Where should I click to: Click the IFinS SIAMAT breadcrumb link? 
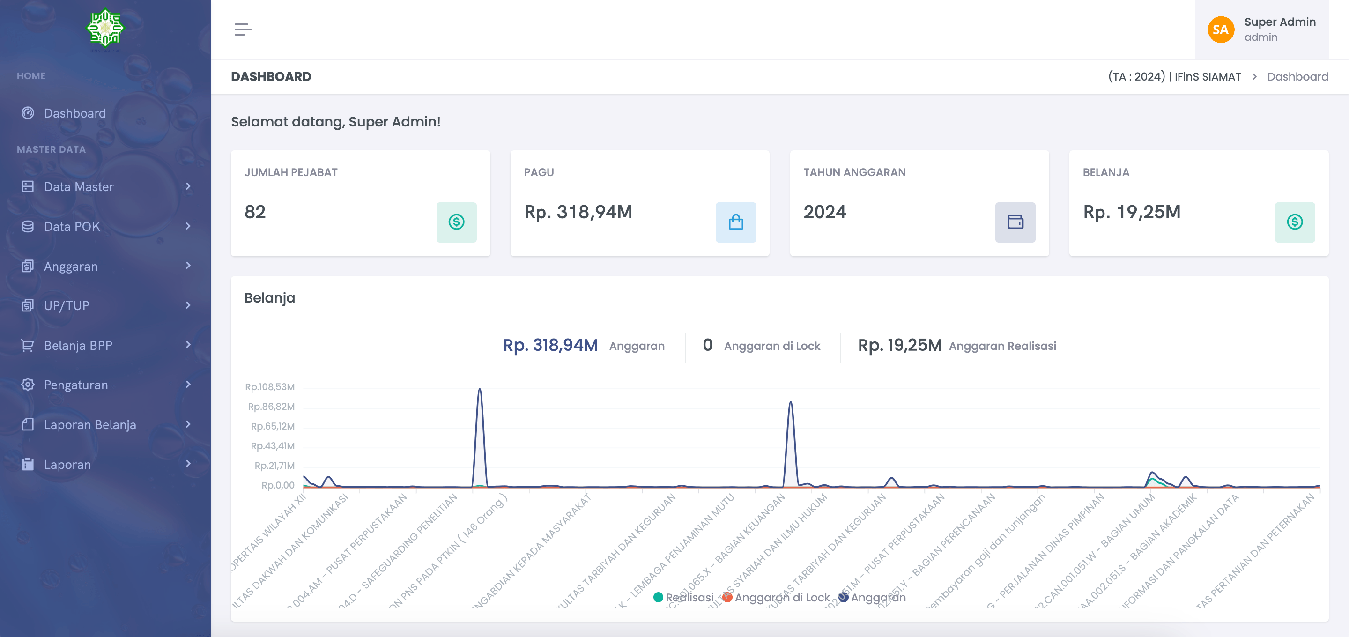1174,77
